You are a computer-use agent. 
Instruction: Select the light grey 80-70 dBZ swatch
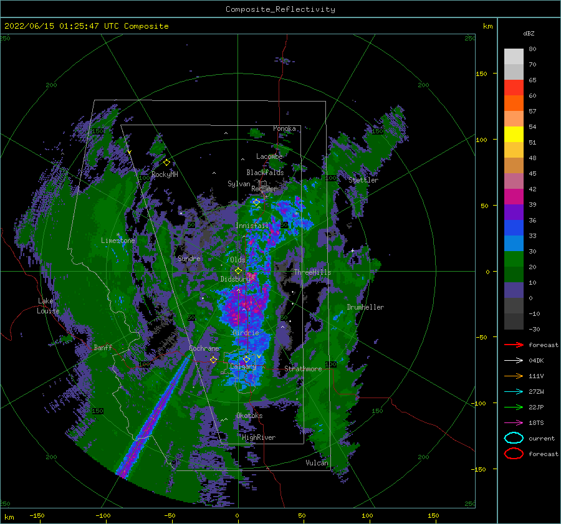tap(514, 57)
